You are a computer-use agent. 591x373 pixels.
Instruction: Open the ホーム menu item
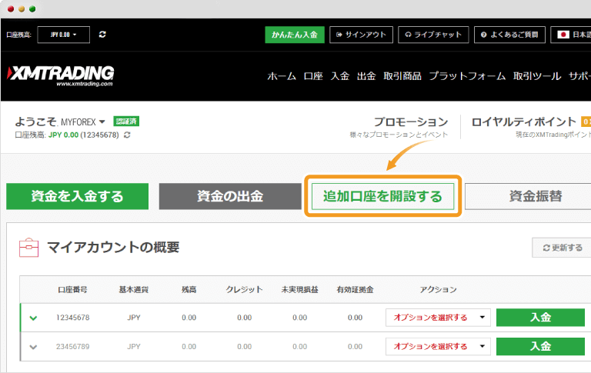pyautogui.click(x=282, y=76)
